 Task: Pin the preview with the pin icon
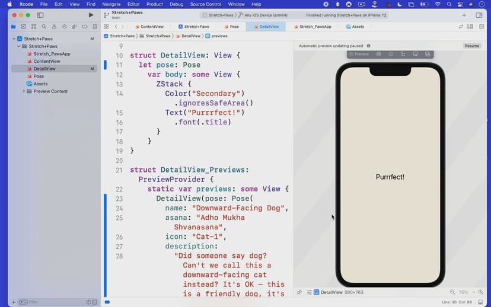299,292
